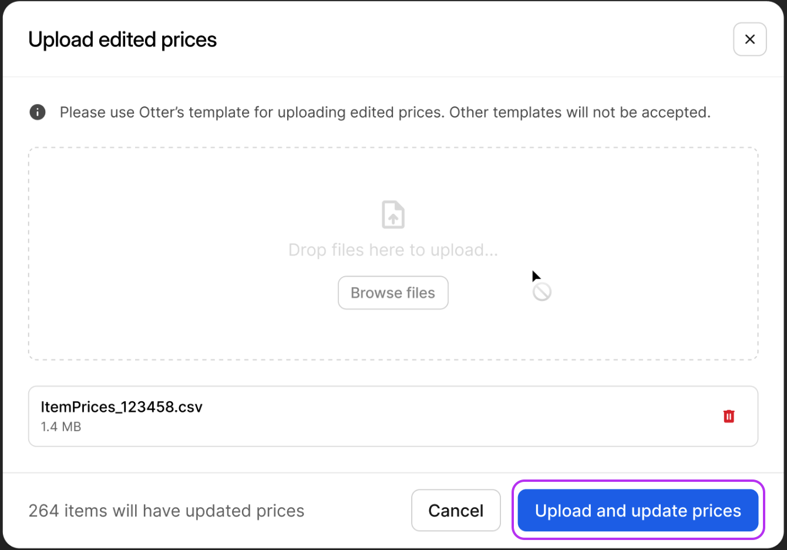Viewport: 787px width, 550px height.
Task: Click the "Upload edited prices" dialog title
Action: (122, 40)
